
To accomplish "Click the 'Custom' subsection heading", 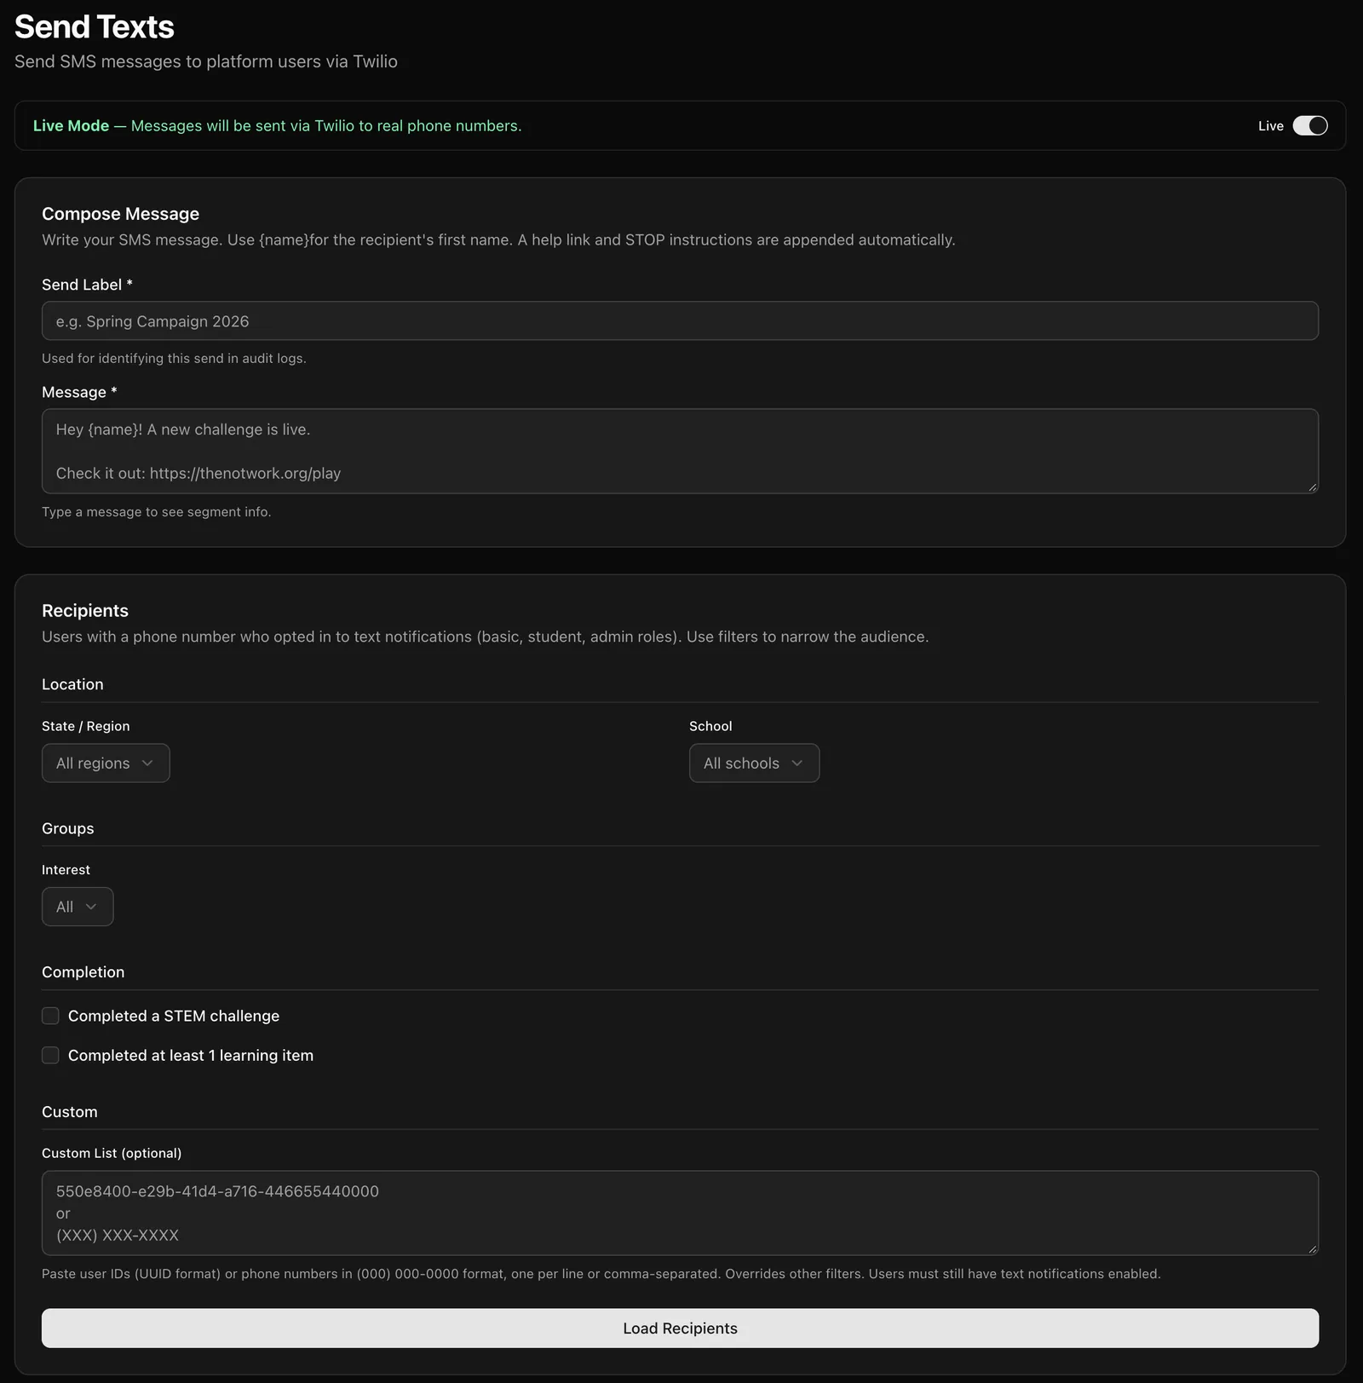I will click(x=70, y=1112).
